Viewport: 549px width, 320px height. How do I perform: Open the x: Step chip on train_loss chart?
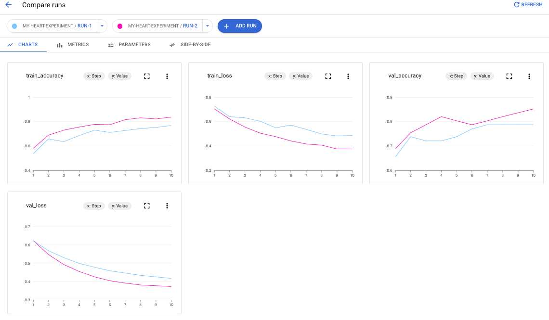pos(274,76)
